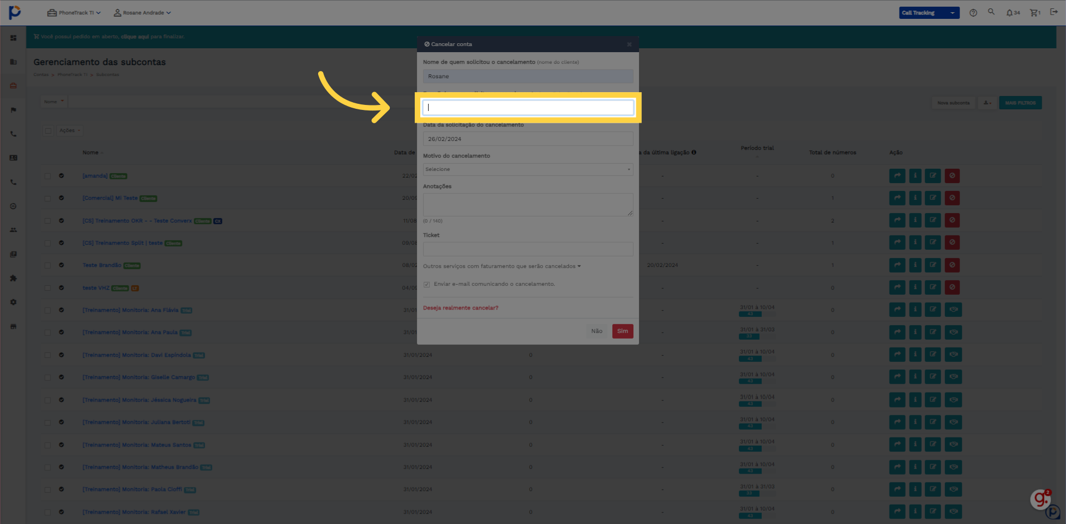Click the Rosane requester name field
Viewport: 1066px width, 524px height.
click(x=528, y=77)
